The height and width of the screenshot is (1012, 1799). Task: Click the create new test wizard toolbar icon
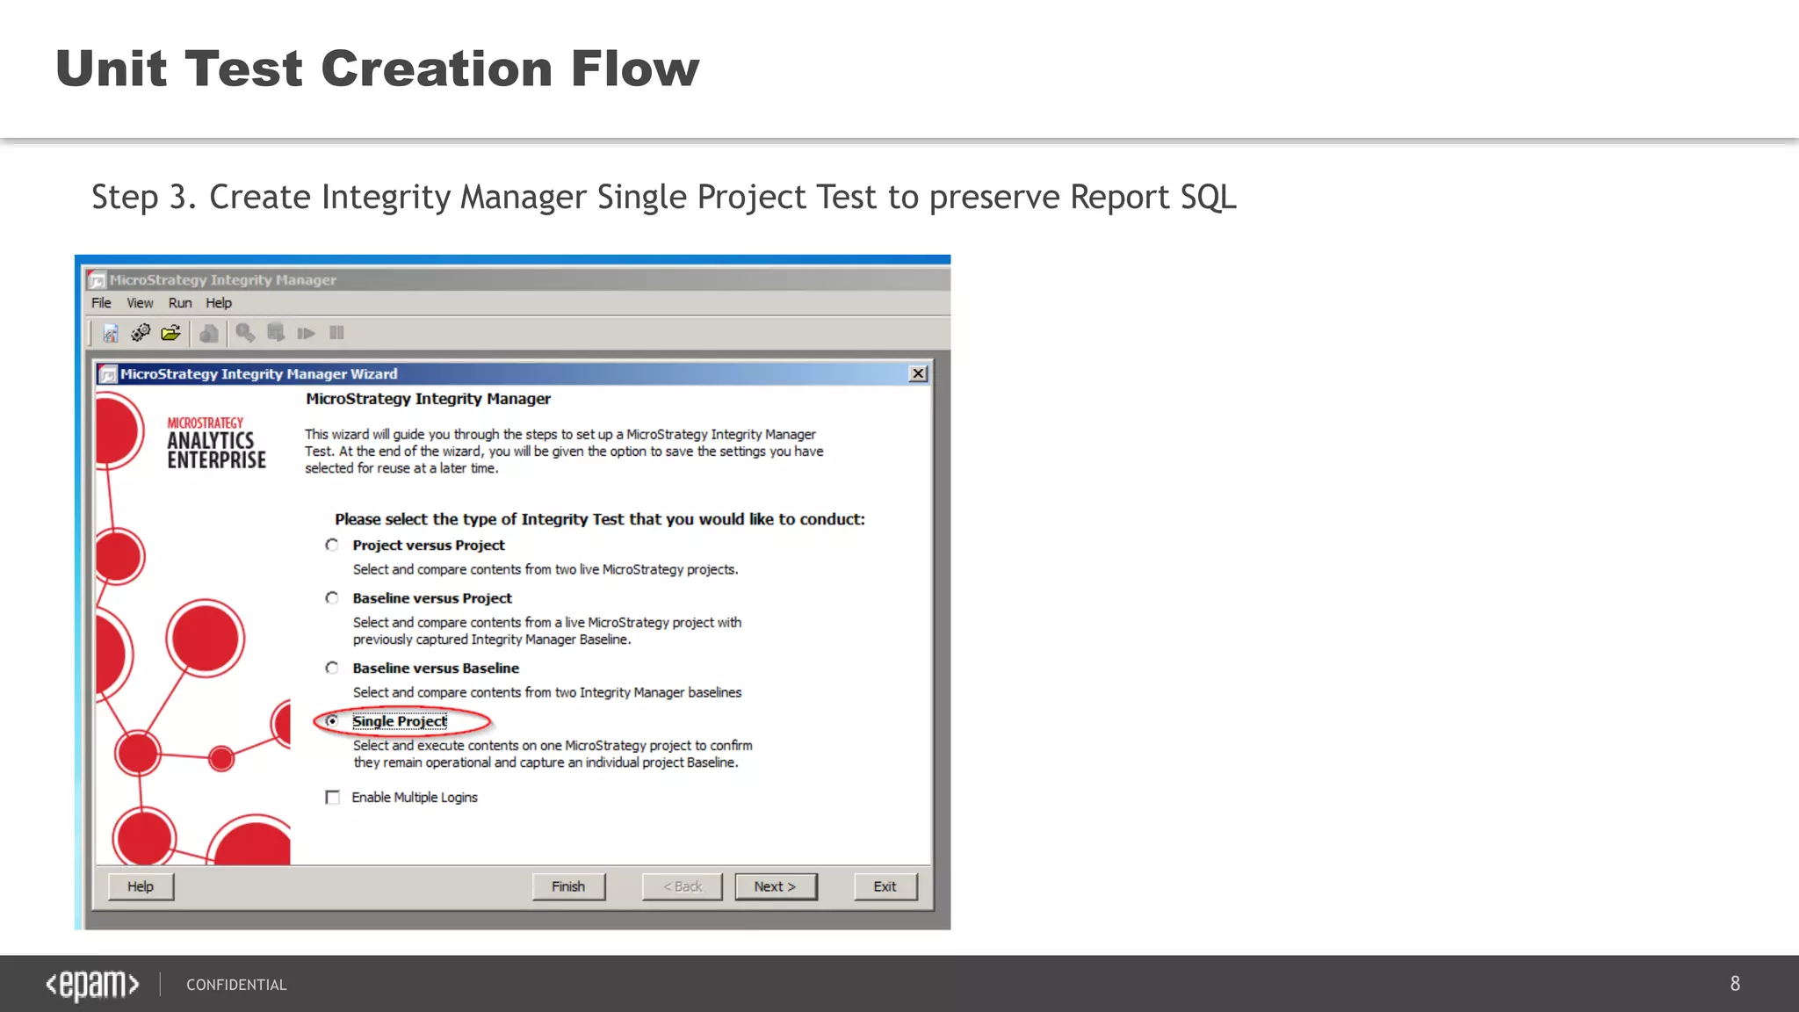tap(111, 333)
